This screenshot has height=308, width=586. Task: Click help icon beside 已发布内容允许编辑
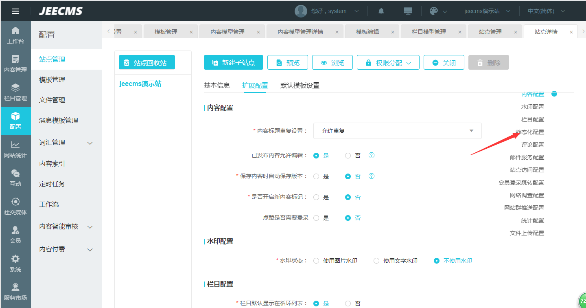click(x=371, y=155)
